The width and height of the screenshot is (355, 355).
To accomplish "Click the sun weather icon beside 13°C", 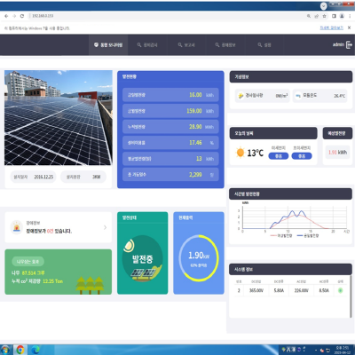I will tap(241, 153).
